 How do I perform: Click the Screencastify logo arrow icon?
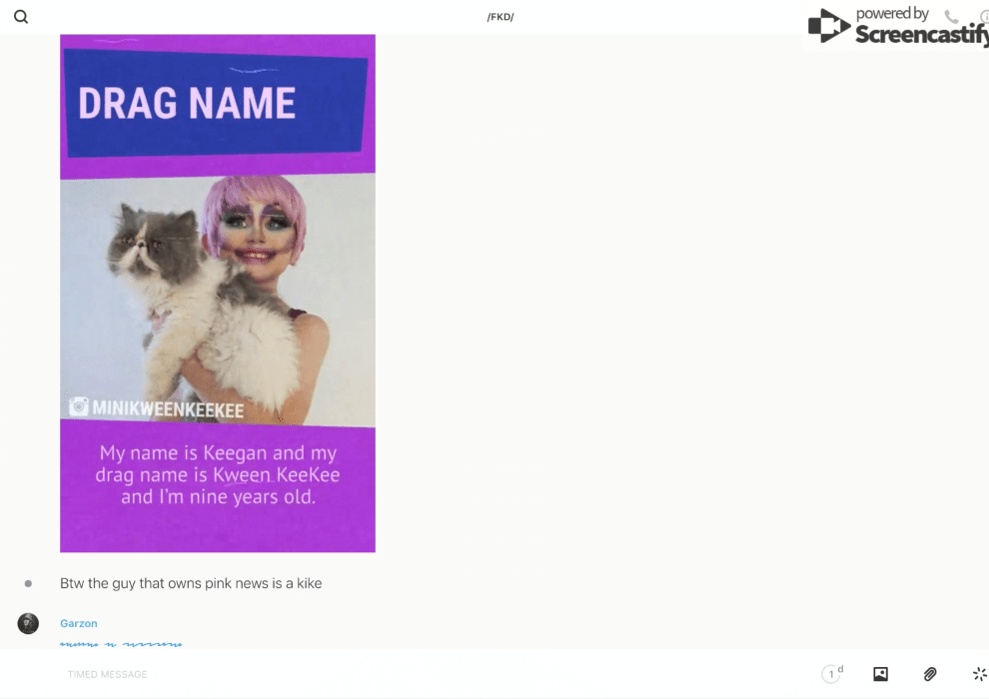click(x=827, y=26)
